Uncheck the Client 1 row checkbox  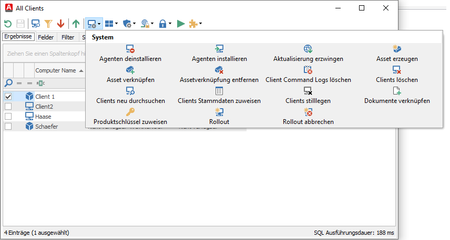[x=8, y=97]
